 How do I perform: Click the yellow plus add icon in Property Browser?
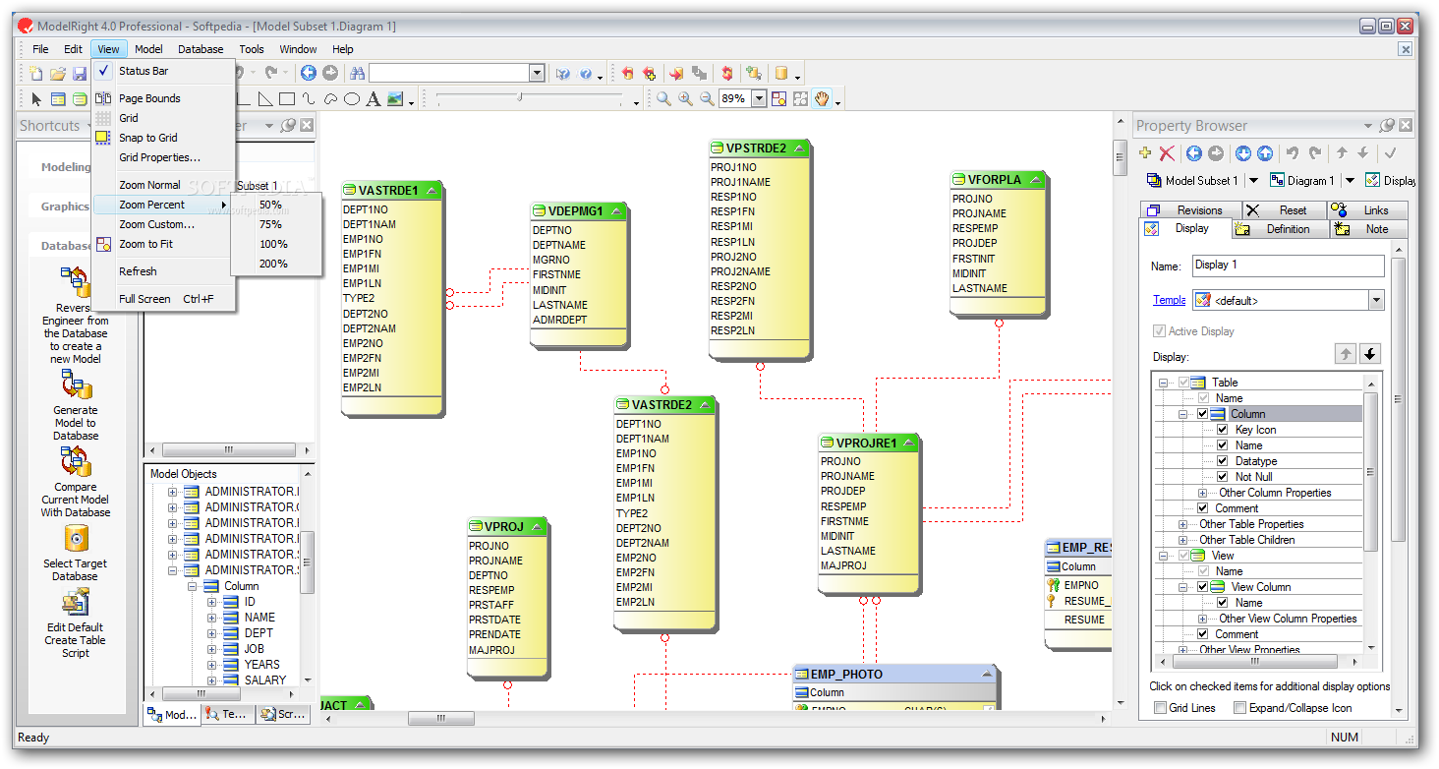[x=1145, y=153]
